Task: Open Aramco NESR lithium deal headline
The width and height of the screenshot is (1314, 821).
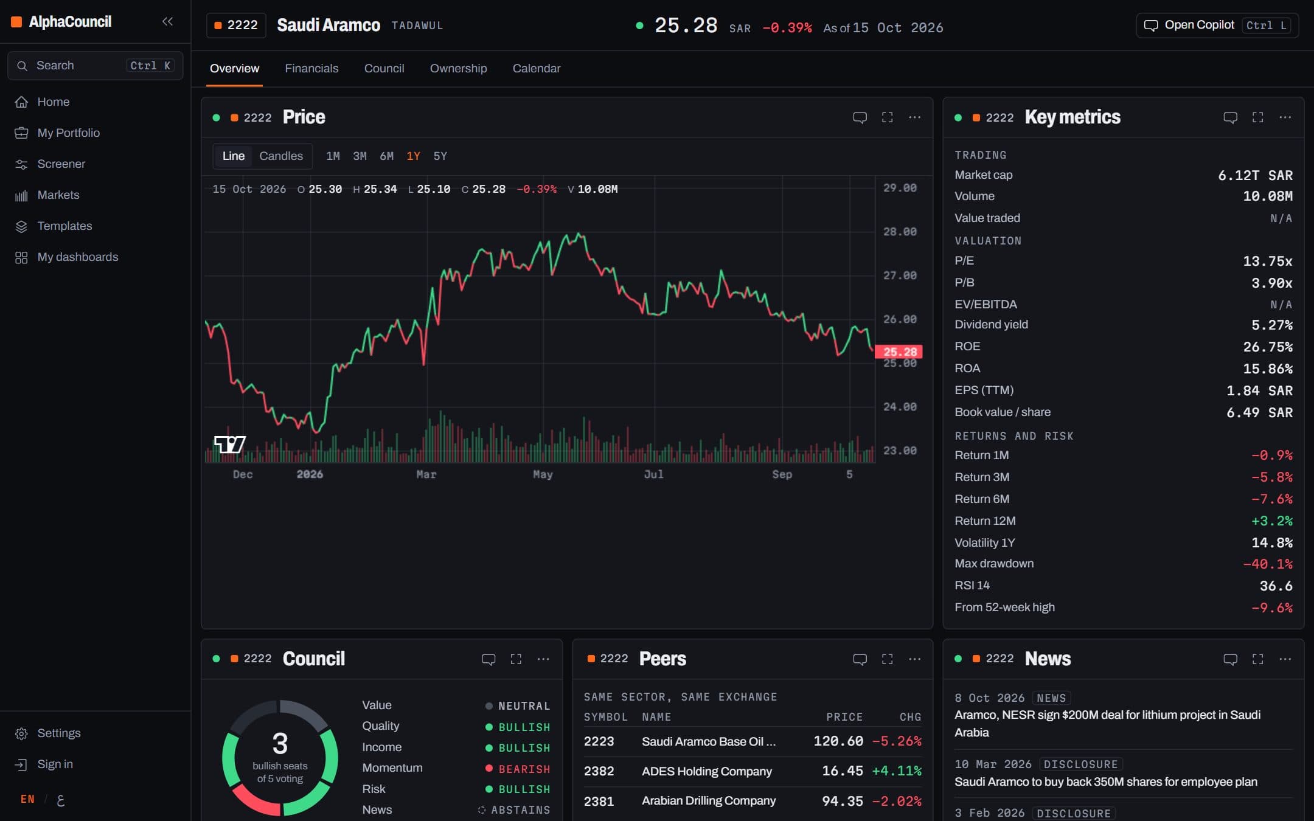Action: (1107, 724)
